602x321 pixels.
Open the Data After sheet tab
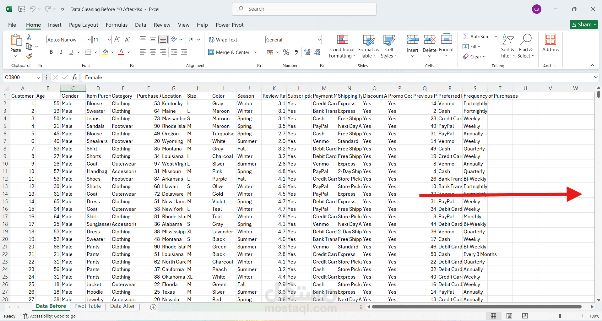tap(122, 306)
